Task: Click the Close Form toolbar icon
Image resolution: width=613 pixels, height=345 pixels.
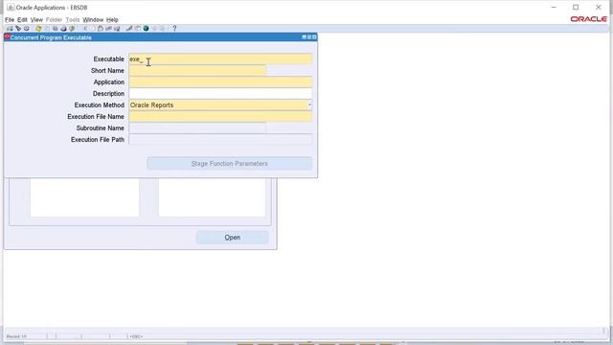Action: click(72, 28)
